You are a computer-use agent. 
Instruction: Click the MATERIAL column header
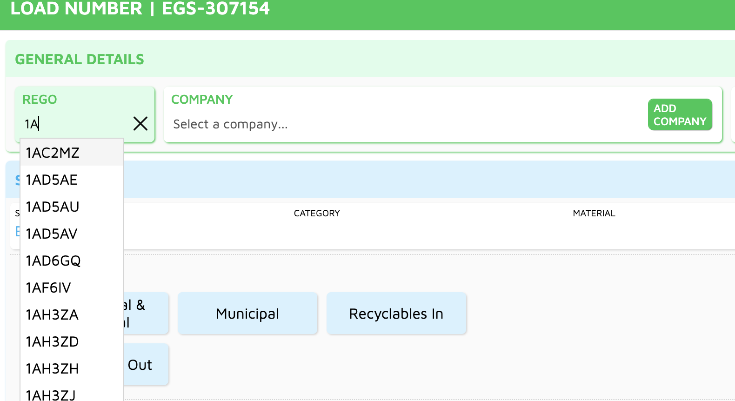click(594, 213)
